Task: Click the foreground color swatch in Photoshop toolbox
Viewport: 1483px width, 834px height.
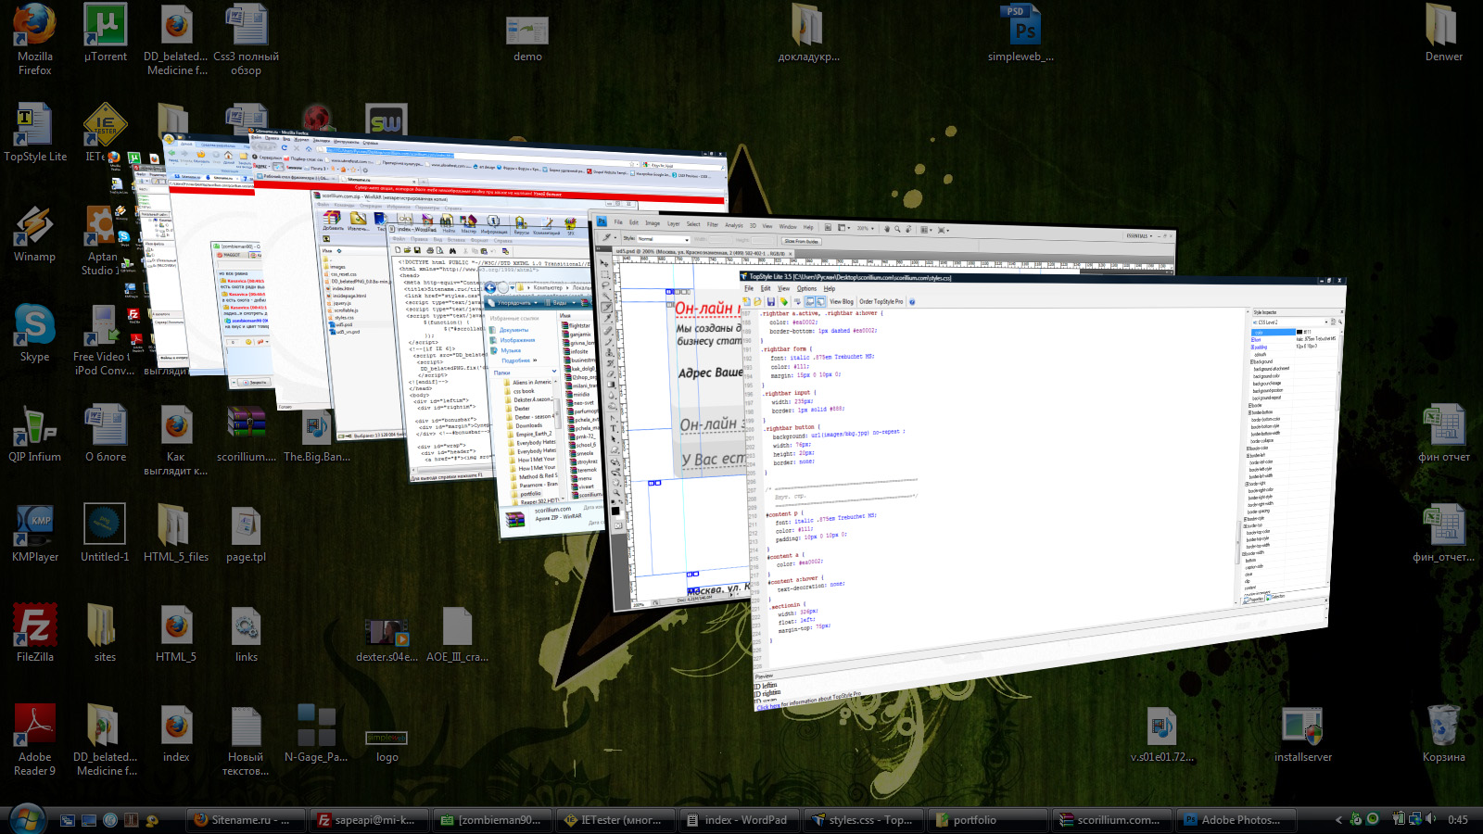Action: 615,511
